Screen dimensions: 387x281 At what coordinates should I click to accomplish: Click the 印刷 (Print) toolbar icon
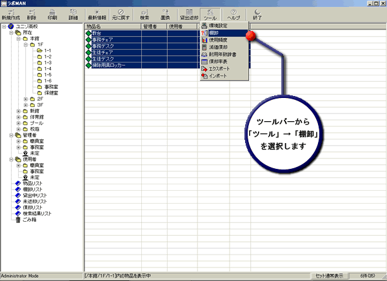(x=52, y=15)
